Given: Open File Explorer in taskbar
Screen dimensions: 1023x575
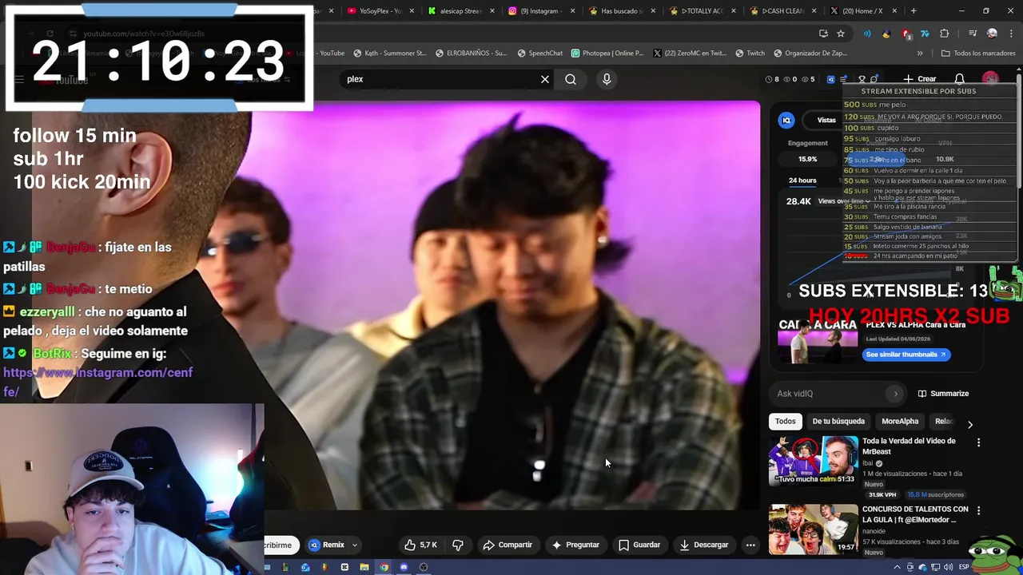Looking at the screenshot, I should click(x=364, y=567).
